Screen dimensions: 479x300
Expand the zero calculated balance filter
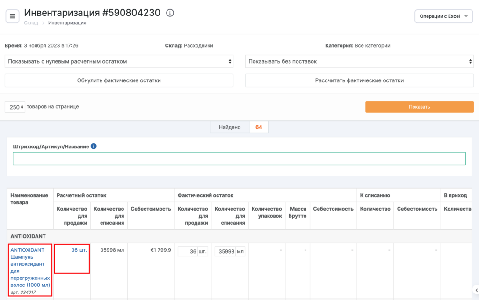pos(119,61)
